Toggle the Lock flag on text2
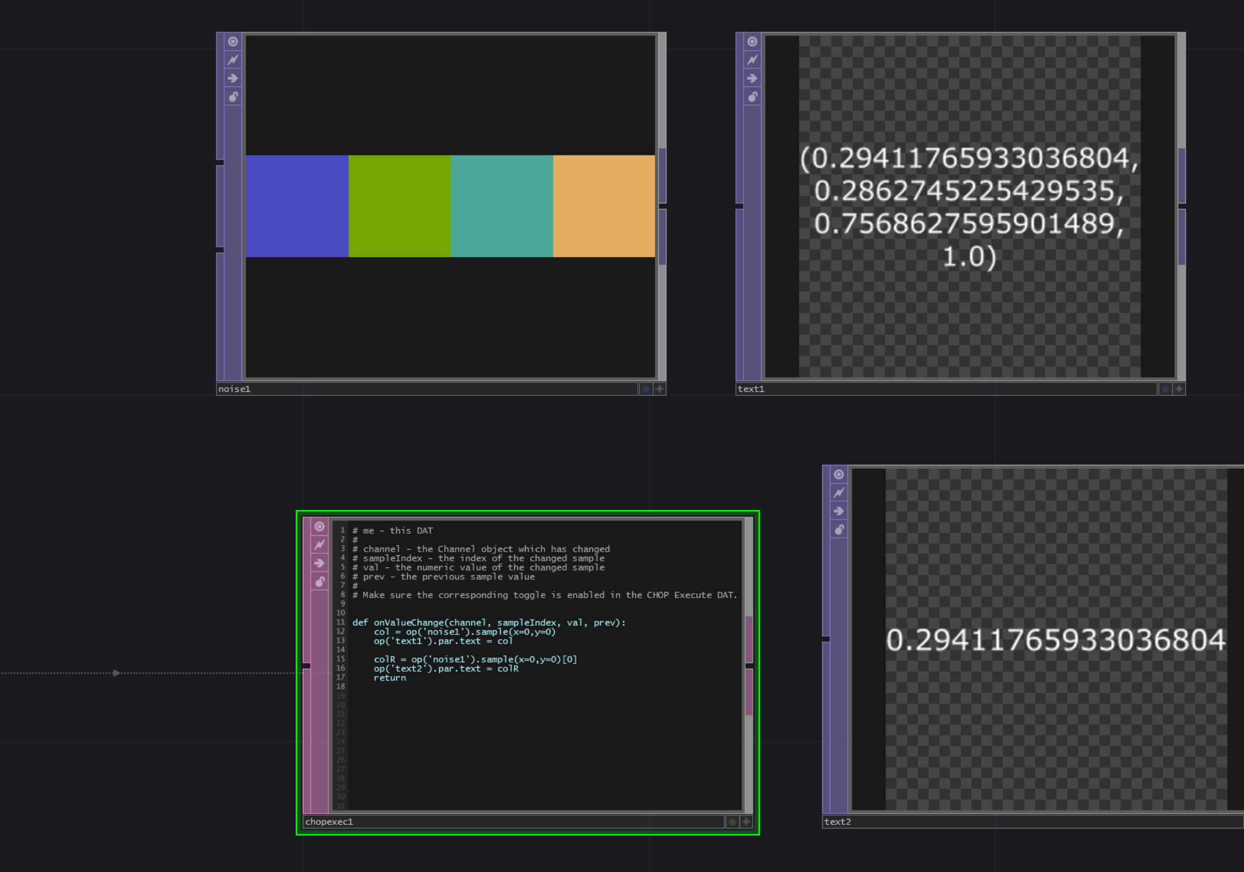This screenshot has height=872, width=1244. (839, 530)
